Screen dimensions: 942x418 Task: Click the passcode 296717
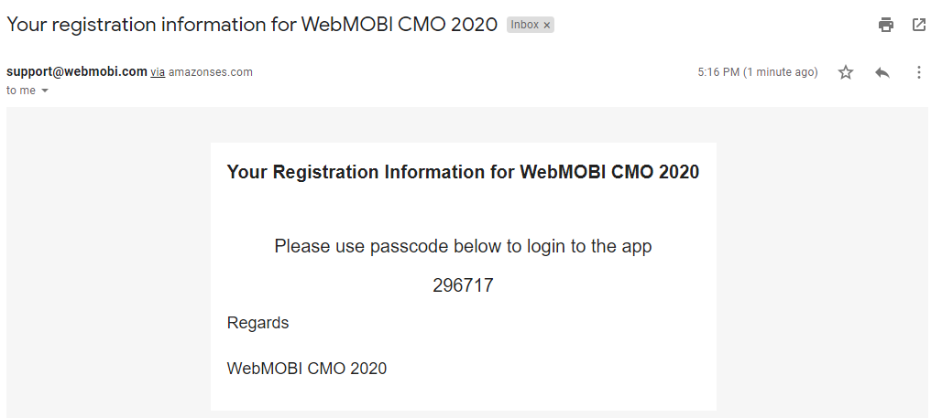pyautogui.click(x=463, y=285)
